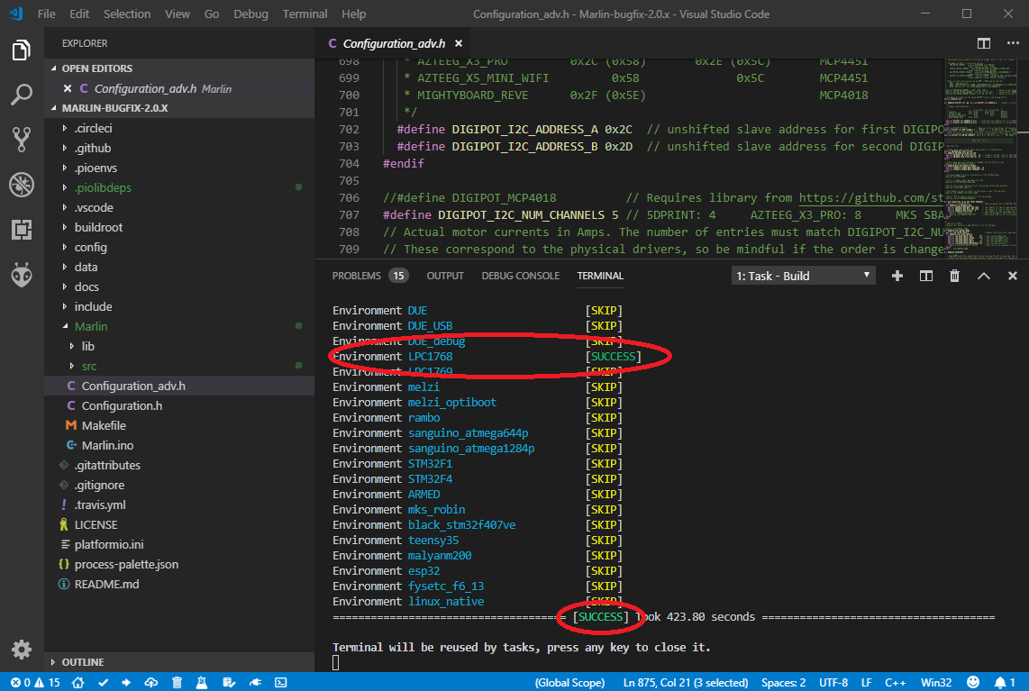Click PlatformIO Test flask icon in status bar
The image size is (1029, 691).
pos(202,683)
